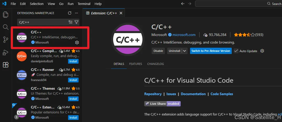Select the C/C++ Themes list entry title
This screenshot has width=282, height=122.
click(43, 88)
